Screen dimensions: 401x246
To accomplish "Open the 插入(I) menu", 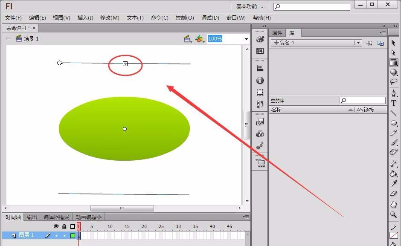I will [x=85, y=17].
